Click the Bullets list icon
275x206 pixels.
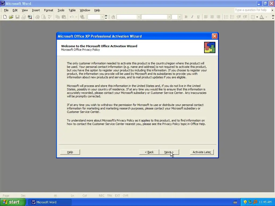[232, 17]
